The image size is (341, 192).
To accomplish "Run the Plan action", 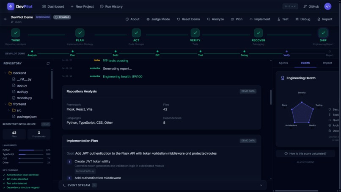I will point(236,19).
